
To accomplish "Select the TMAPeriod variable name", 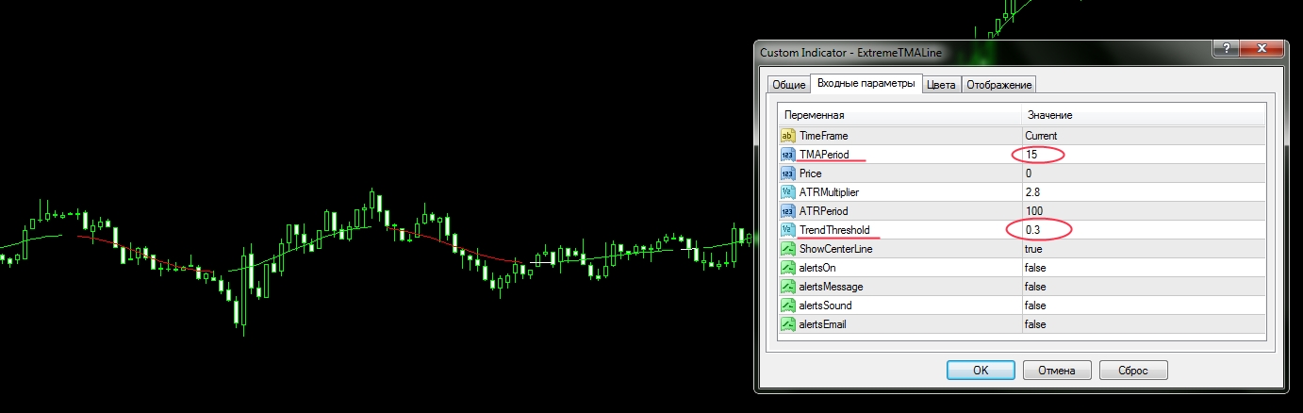I will click(823, 155).
